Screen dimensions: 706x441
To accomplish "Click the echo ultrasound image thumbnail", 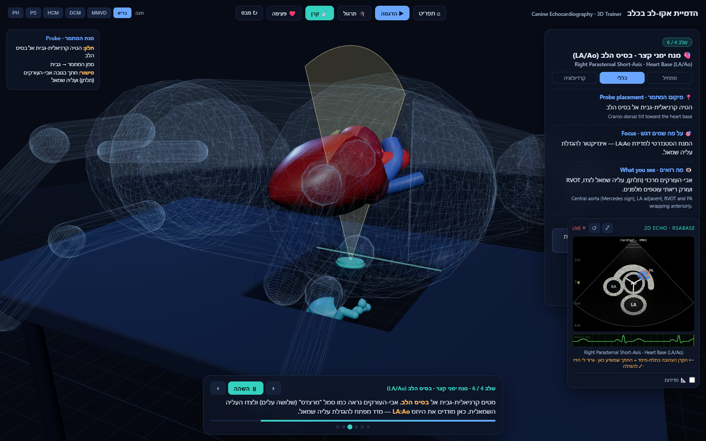I will pos(633,284).
